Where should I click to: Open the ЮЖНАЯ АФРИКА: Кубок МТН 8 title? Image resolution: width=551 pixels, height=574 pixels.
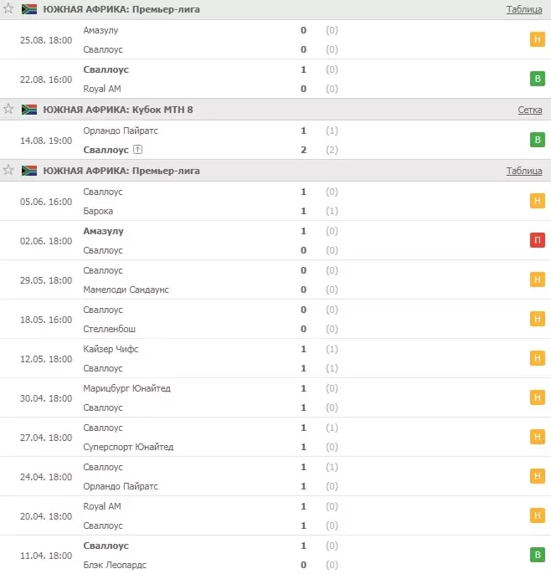pyautogui.click(x=118, y=110)
